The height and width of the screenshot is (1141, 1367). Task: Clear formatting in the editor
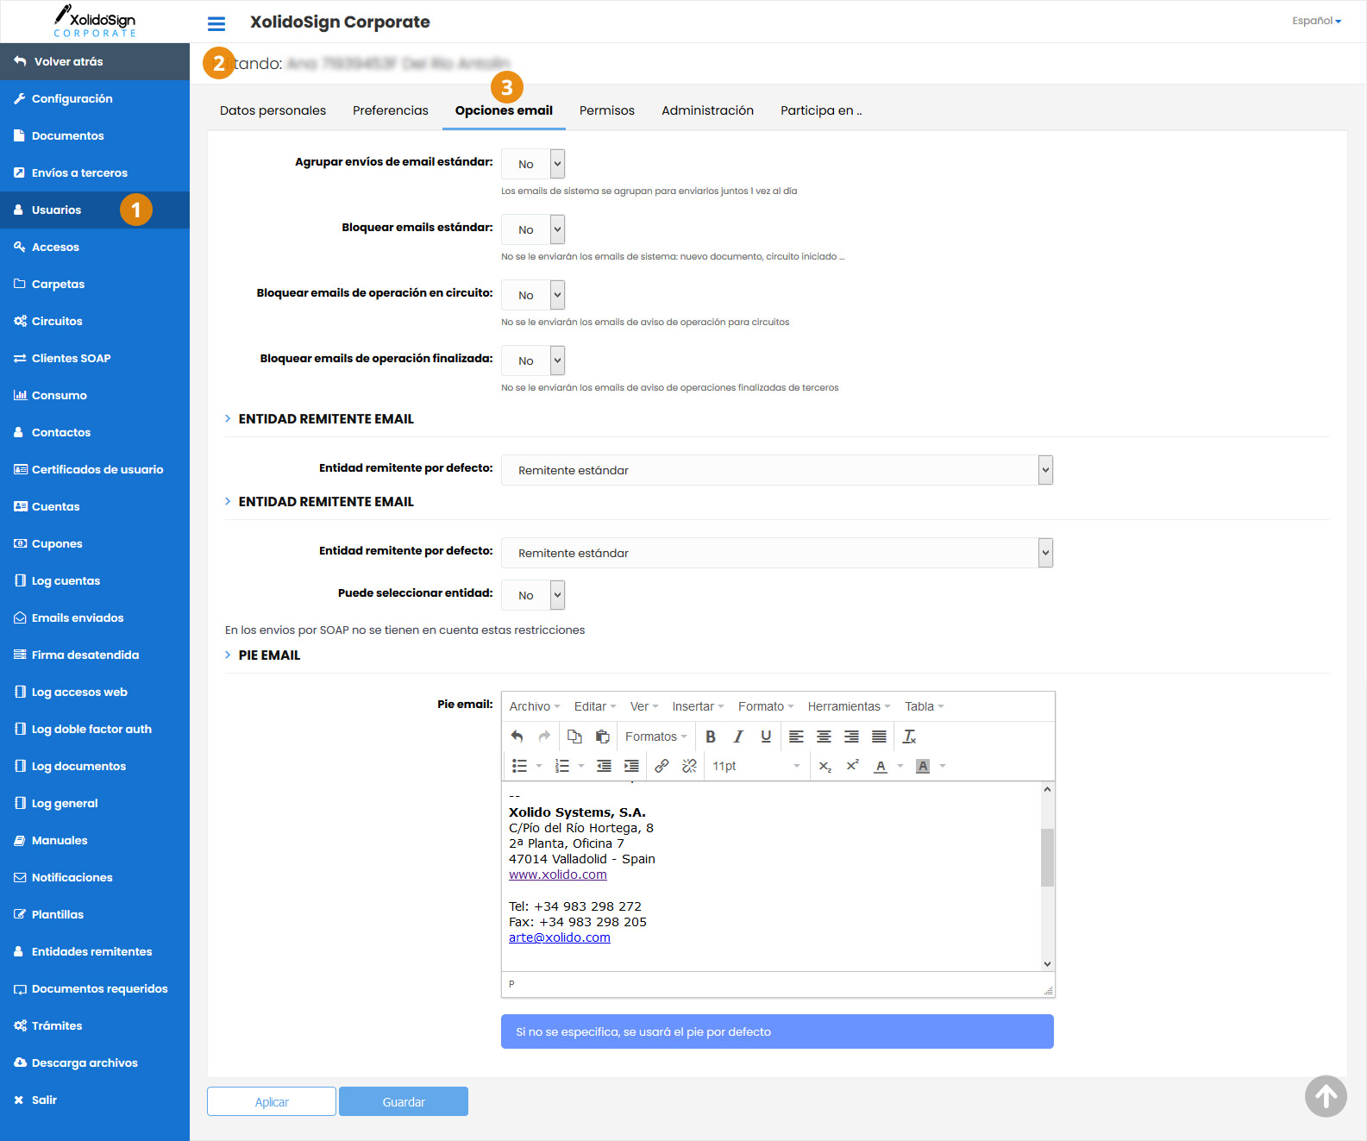pyautogui.click(x=909, y=737)
